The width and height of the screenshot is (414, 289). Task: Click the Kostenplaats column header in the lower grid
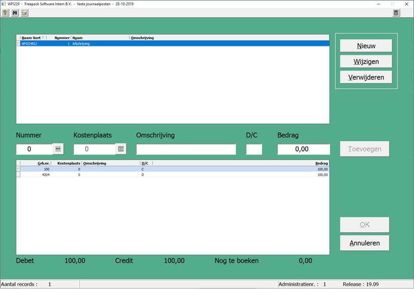pos(66,163)
